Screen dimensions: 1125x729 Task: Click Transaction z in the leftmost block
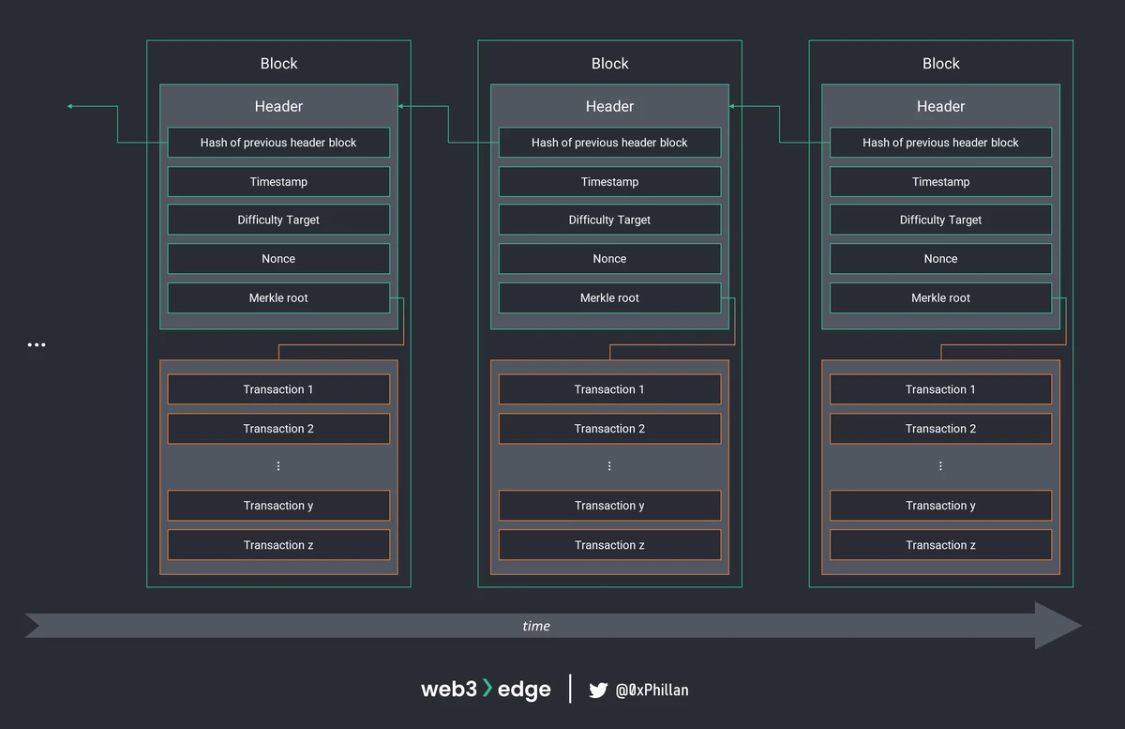pyautogui.click(x=278, y=545)
